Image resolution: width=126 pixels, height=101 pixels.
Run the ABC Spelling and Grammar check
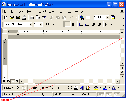point(44,17)
